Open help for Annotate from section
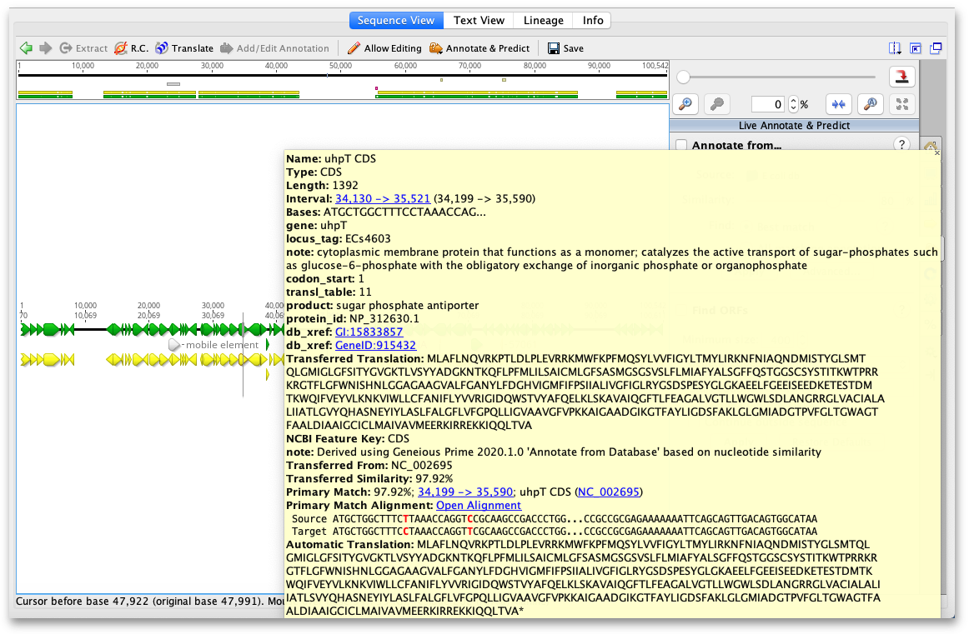969x634 pixels. [x=901, y=144]
